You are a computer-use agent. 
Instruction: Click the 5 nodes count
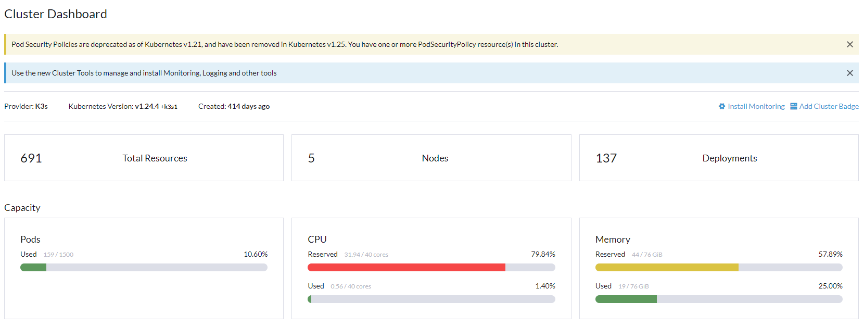click(x=311, y=158)
